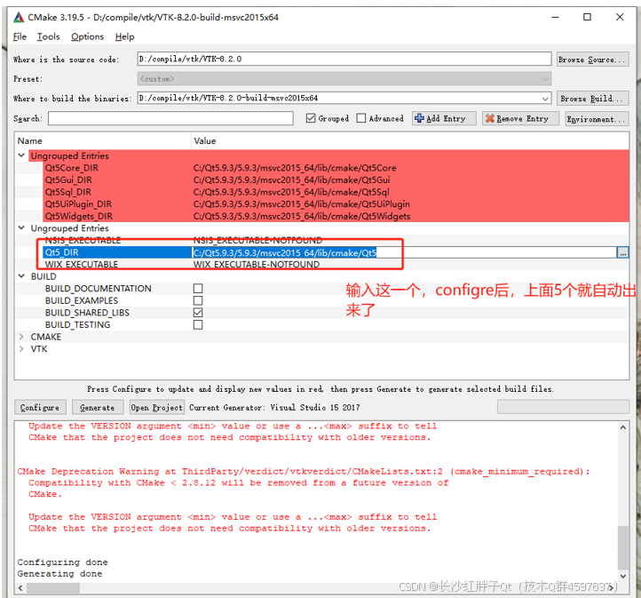Image resolution: width=641 pixels, height=598 pixels.
Task: Open the Tools menu
Action: point(49,36)
